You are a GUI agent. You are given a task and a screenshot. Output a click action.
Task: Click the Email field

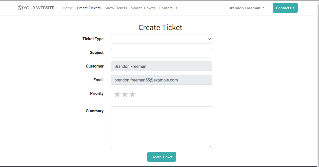pyautogui.click(x=162, y=80)
